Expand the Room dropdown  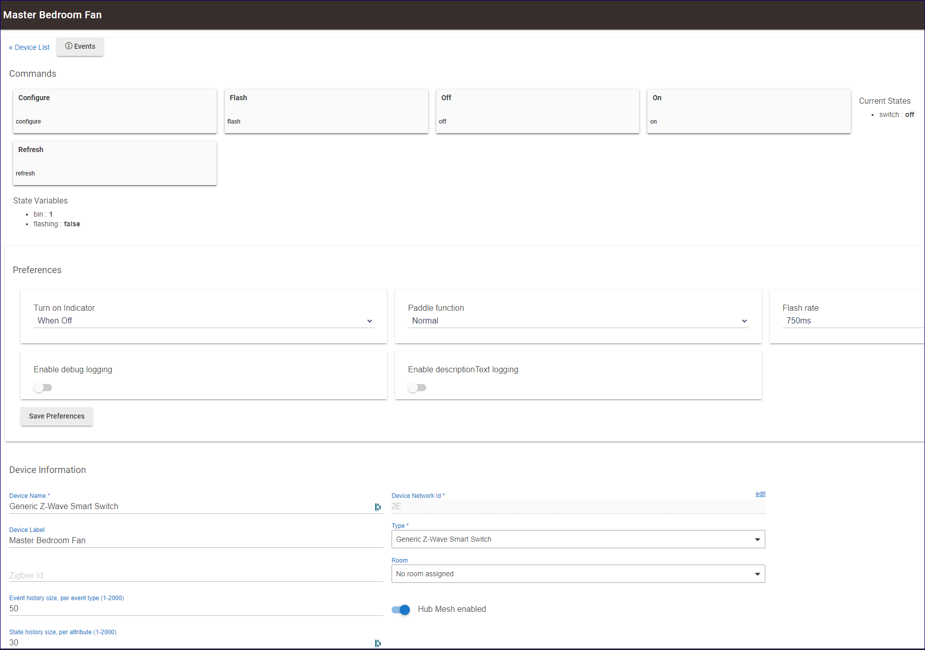click(x=578, y=574)
